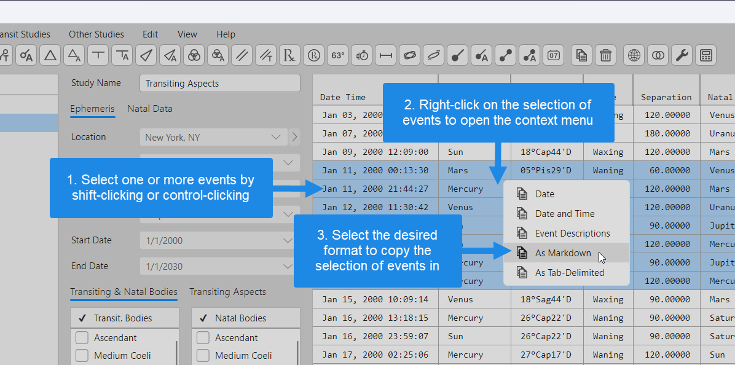Check Medium Coeli under Transit. Bodies
Screen dimensions: 735x365
(x=82, y=356)
